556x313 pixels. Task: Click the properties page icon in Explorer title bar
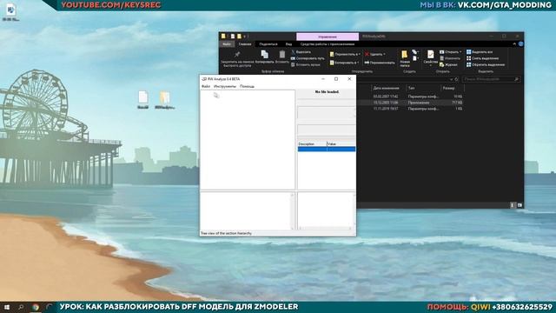233,37
